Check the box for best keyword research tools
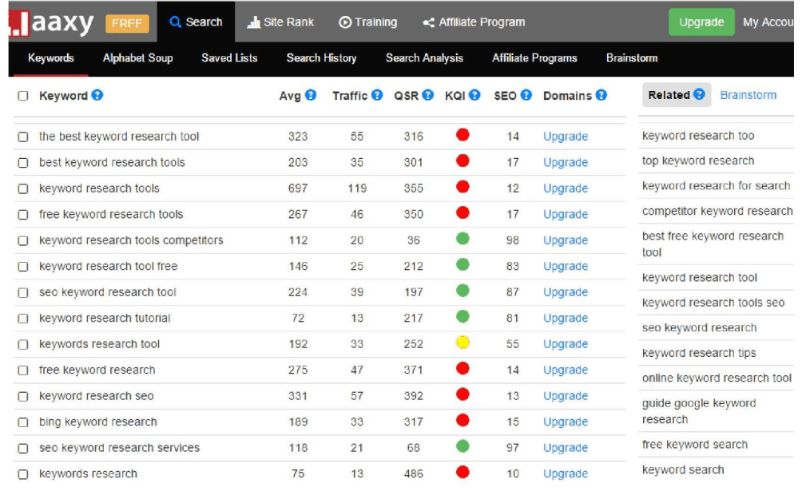The width and height of the screenshot is (802, 503). point(23,163)
